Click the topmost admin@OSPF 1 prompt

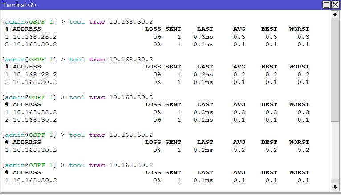[29, 22]
